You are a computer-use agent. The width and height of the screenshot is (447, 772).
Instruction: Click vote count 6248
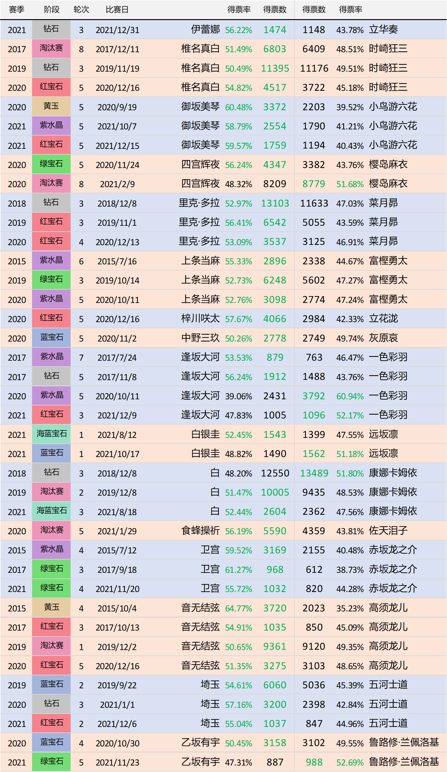point(275,280)
